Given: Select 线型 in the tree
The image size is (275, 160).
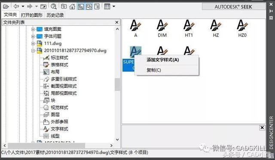Looking at the screenshot, I should (x=55, y=136).
